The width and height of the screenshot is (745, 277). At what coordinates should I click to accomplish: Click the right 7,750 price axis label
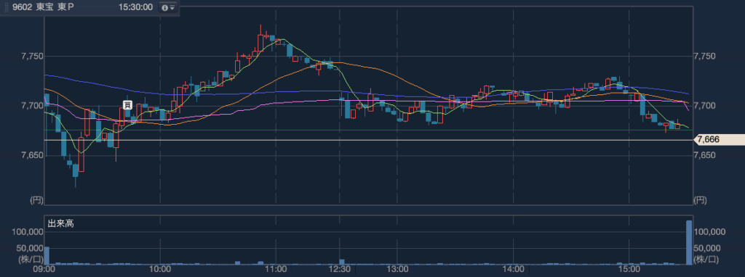(x=704, y=57)
